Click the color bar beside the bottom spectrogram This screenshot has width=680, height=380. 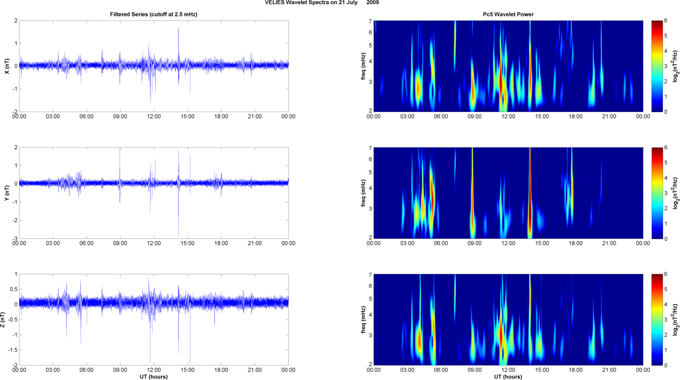(x=657, y=320)
